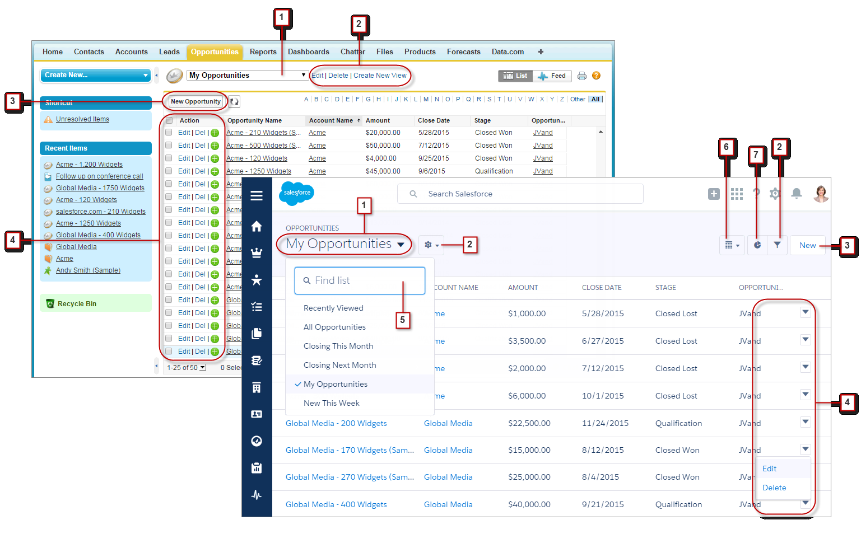Open row actions for the $1,000.00 opportunity
The image size is (861, 534).
806,312
